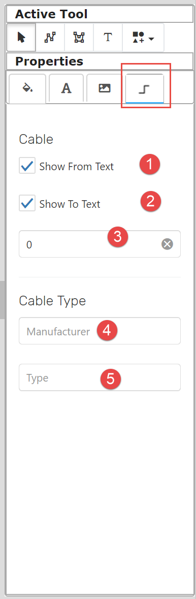Collapse the Active Tool panel header

tap(100, 15)
